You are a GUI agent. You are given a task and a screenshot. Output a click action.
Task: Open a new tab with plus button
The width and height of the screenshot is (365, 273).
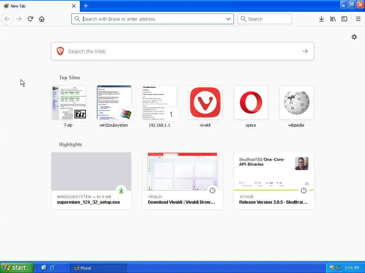86,6
